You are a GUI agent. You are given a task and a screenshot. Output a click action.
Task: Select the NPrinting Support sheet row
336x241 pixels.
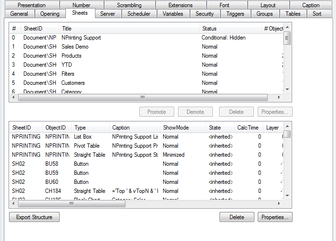pos(147,38)
